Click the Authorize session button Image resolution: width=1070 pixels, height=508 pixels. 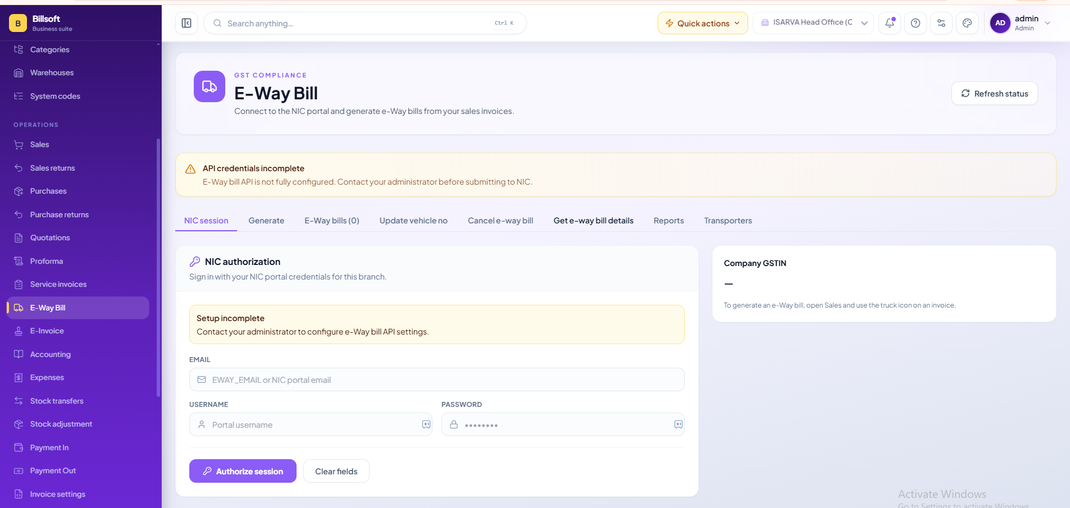[x=243, y=471]
